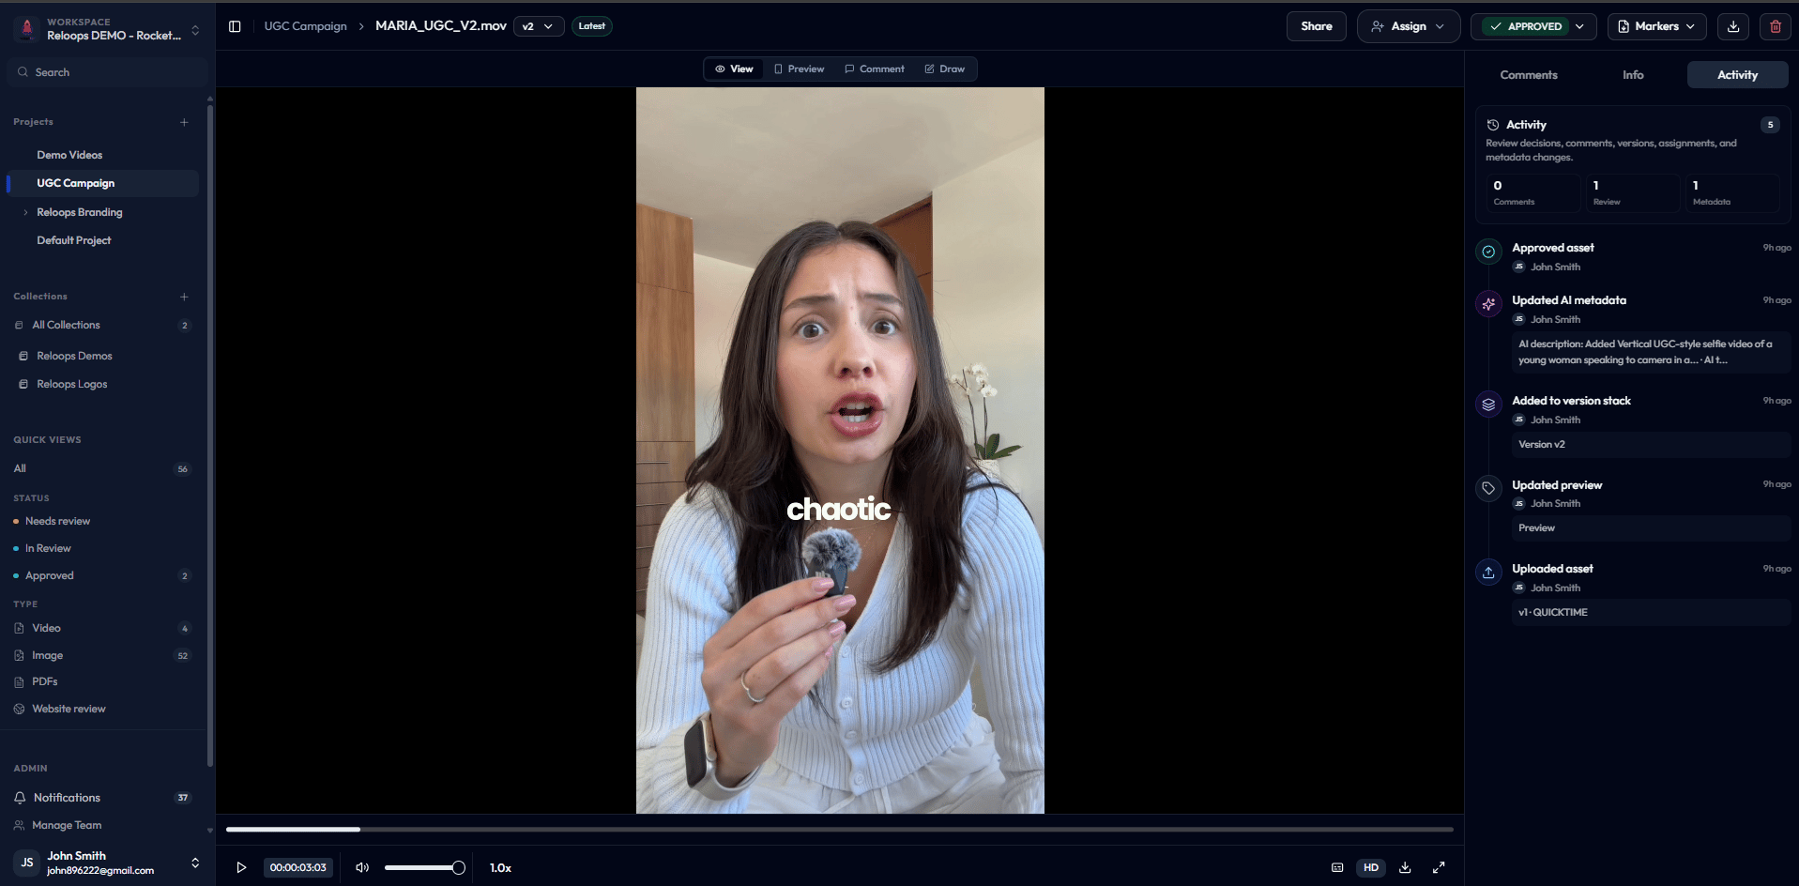The width and height of the screenshot is (1799, 886).
Task: Switch to Draw mode
Action: (x=945, y=69)
